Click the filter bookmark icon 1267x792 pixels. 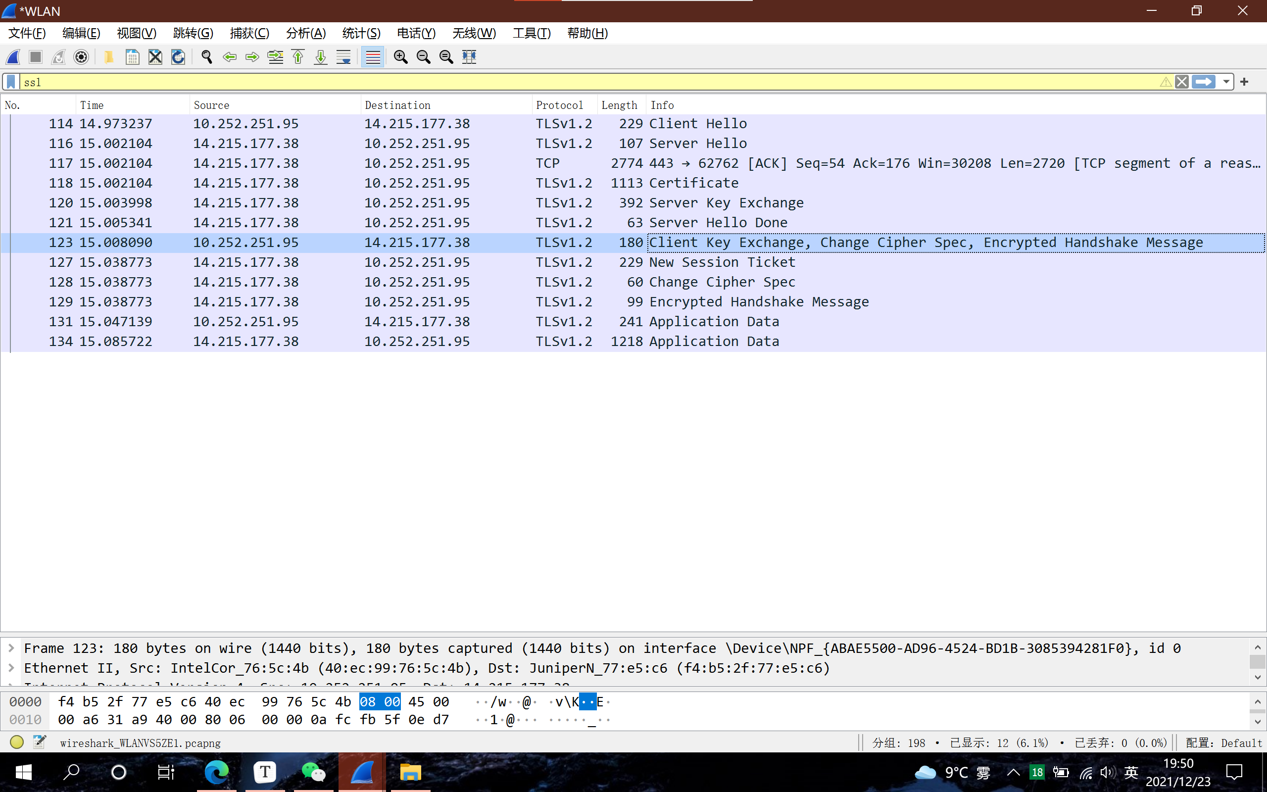point(11,82)
